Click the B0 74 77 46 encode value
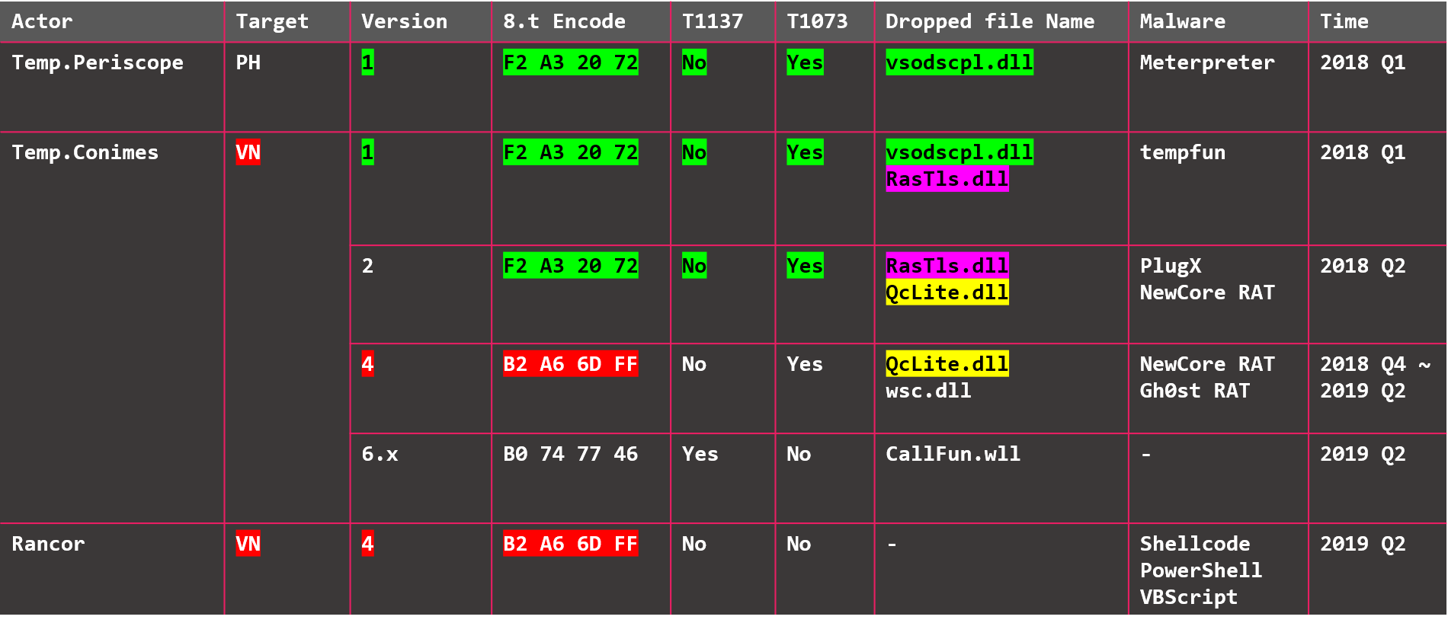The height and width of the screenshot is (623, 1448). [571, 454]
